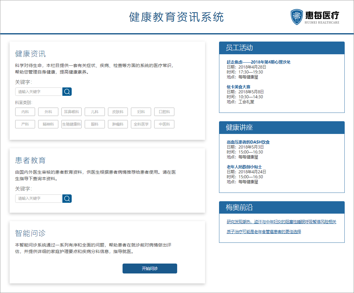The image size is (354, 293).
Task: Open the 低卡美食大赛 activity link
Action: pos(238,87)
